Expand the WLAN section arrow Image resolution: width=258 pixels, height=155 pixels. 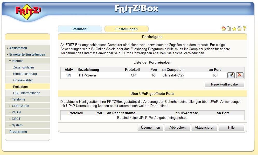(x=10, y=112)
